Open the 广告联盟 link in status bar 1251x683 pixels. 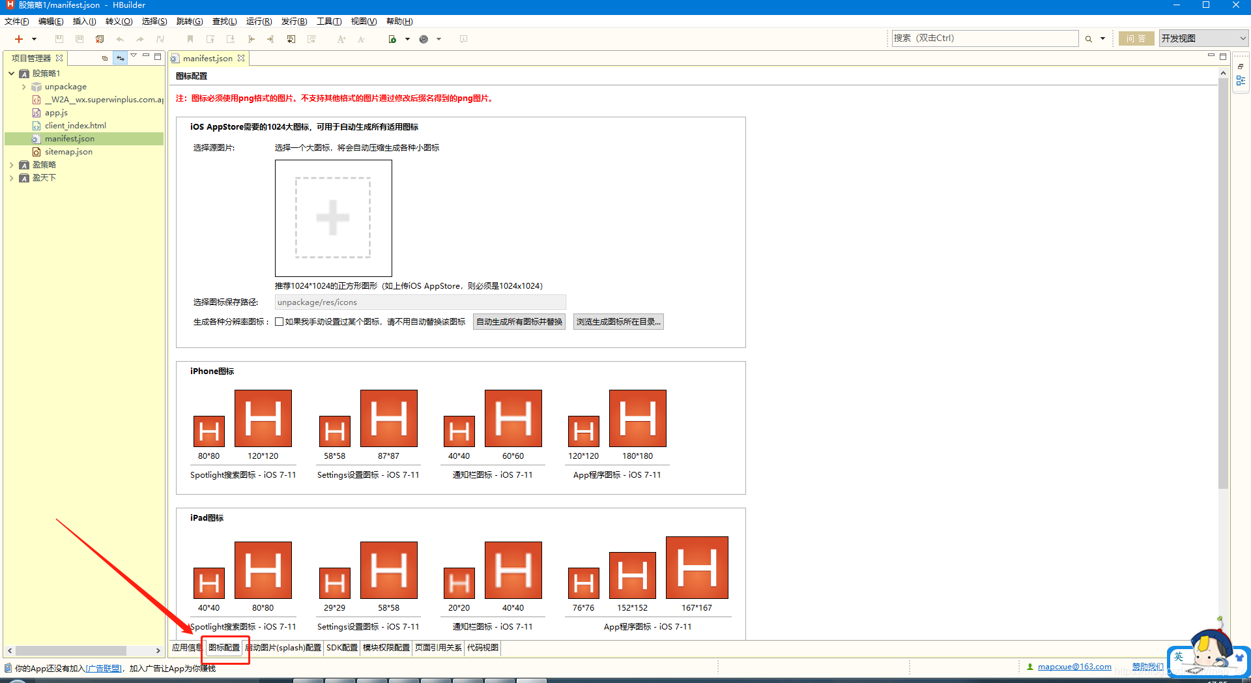(103, 669)
